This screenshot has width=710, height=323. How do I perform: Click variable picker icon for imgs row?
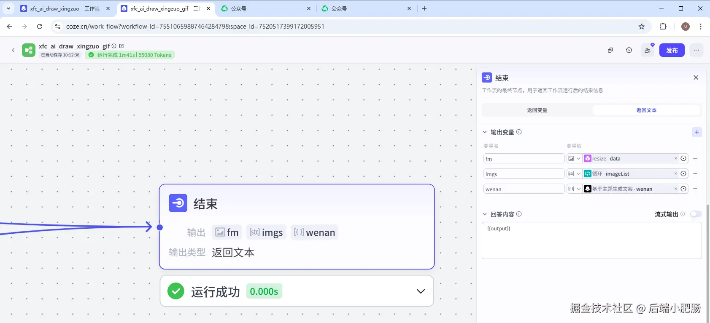pos(683,174)
